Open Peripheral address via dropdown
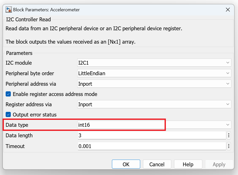The width and height of the screenshot is (238, 175). pos(154,84)
